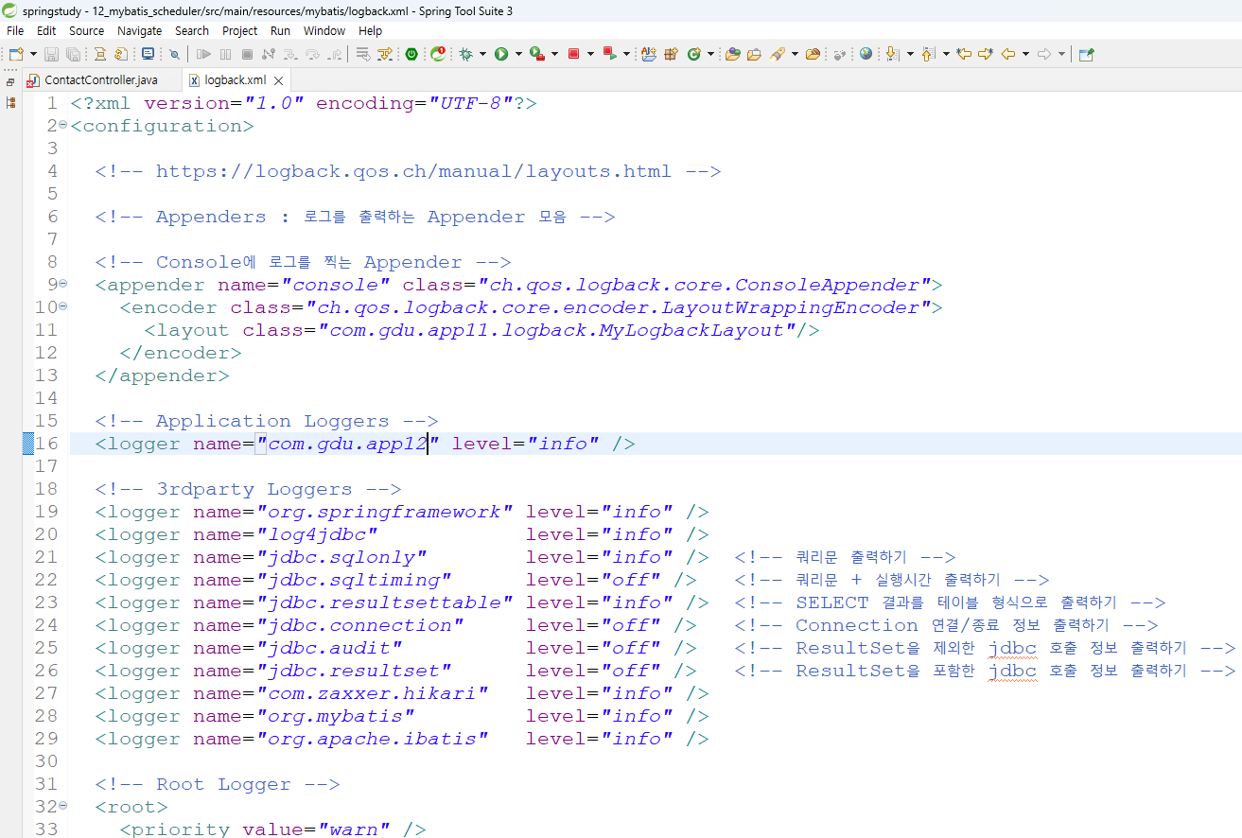Click the Back navigation arrow icon
This screenshot has height=838, width=1242.
tap(1008, 54)
